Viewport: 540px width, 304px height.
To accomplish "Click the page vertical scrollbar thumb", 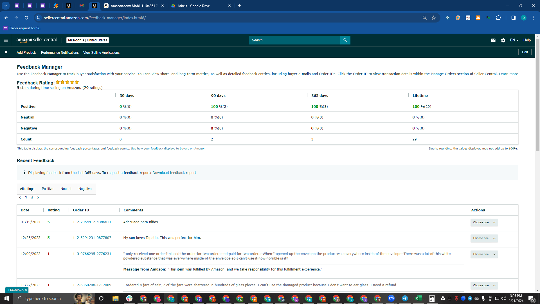I will 537,95.
